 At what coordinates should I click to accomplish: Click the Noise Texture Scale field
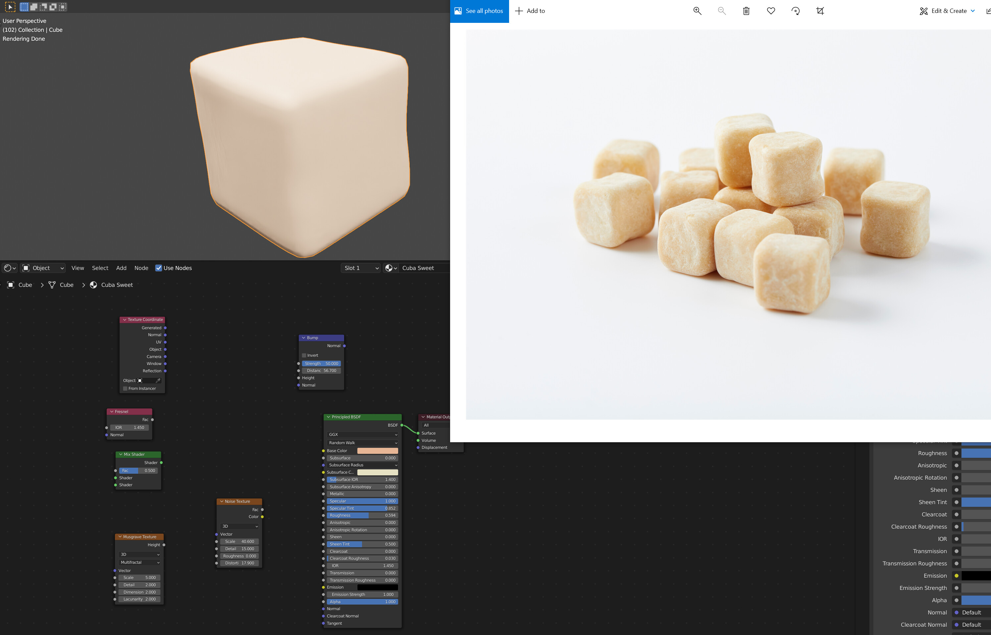point(239,542)
